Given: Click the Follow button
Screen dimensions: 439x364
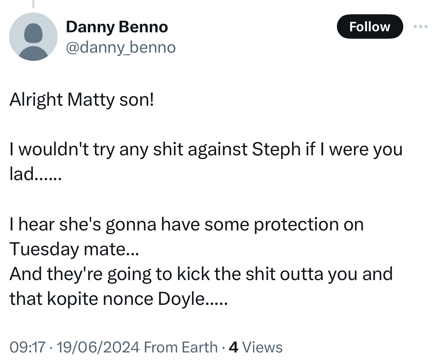Looking at the screenshot, I should (370, 27).
